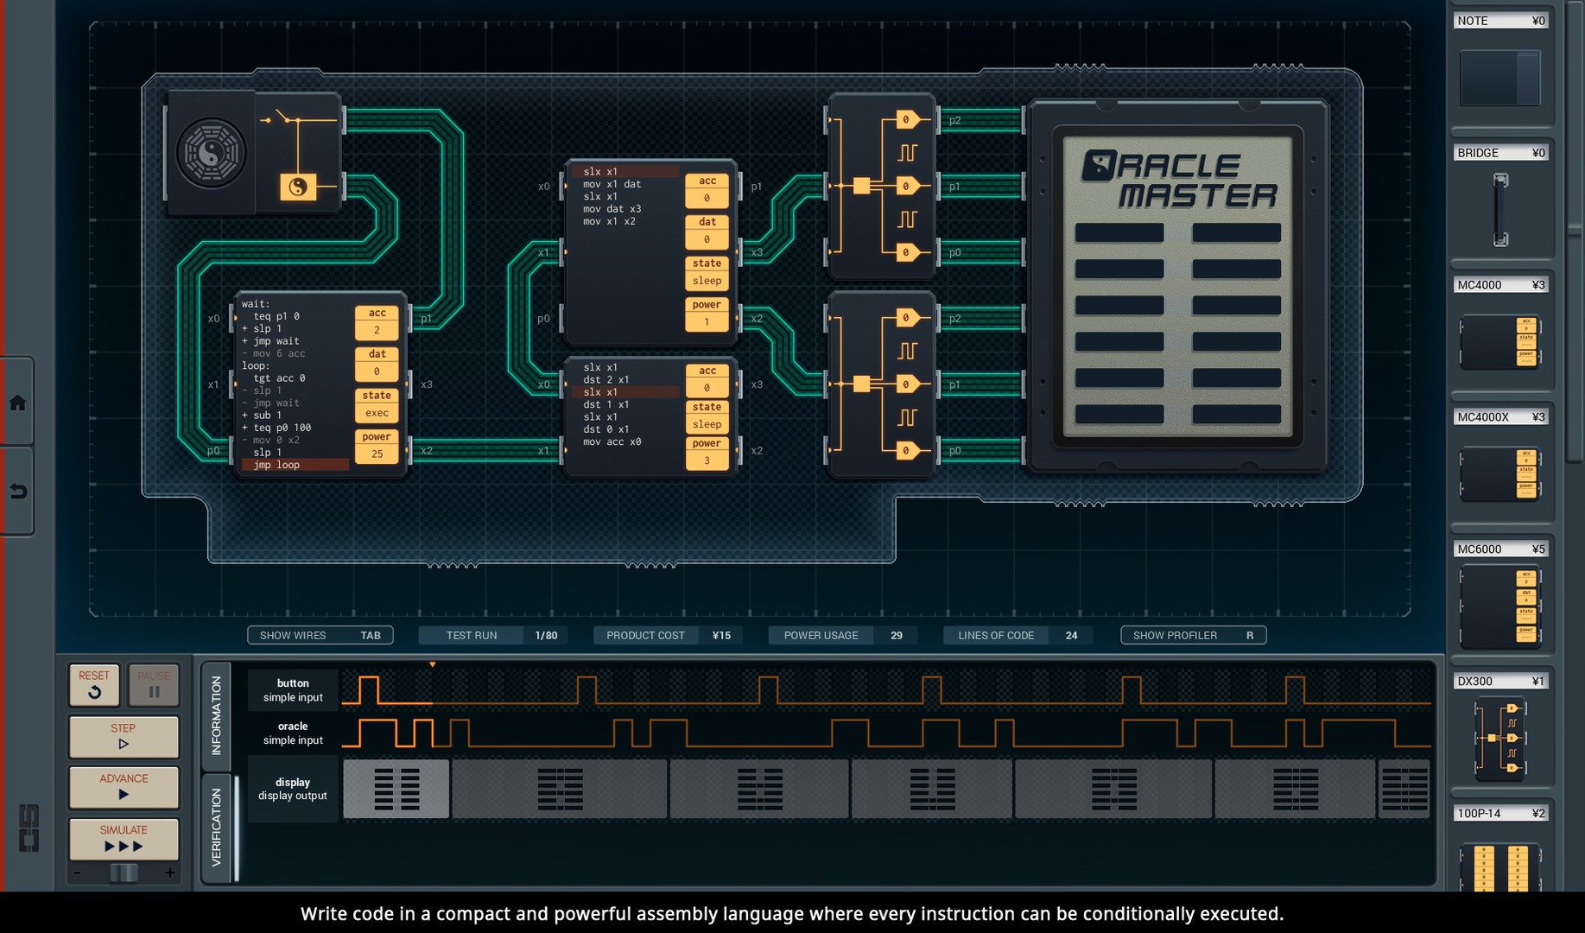The height and width of the screenshot is (933, 1585).
Task: Pause the simulation with the PAUSE button
Action: [x=153, y=684]
